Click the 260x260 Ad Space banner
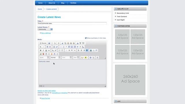This screenshot has width=185, height=104. pos(130,80)
